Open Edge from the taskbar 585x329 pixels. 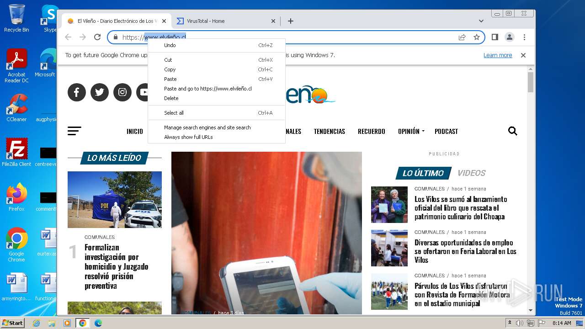point(98,323)
